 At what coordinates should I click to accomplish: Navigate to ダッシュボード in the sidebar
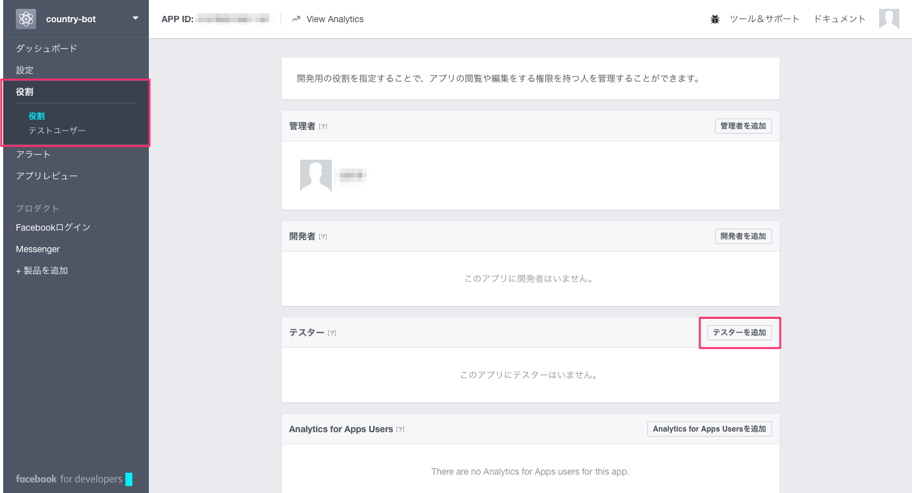pyautogui.click(x=46, y=48)
